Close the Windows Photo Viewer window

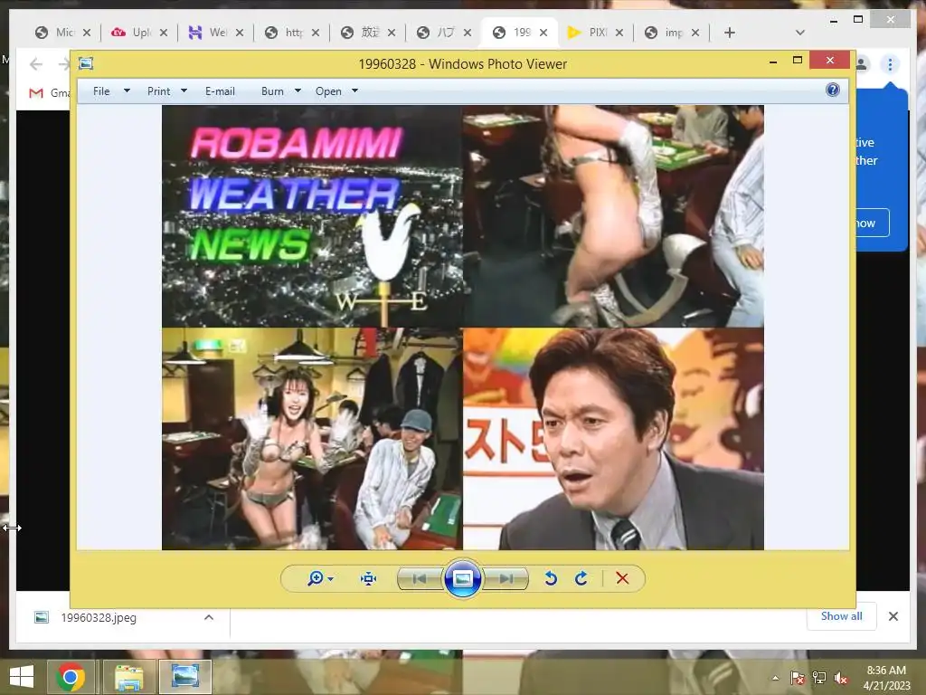[x=830, y=61]
